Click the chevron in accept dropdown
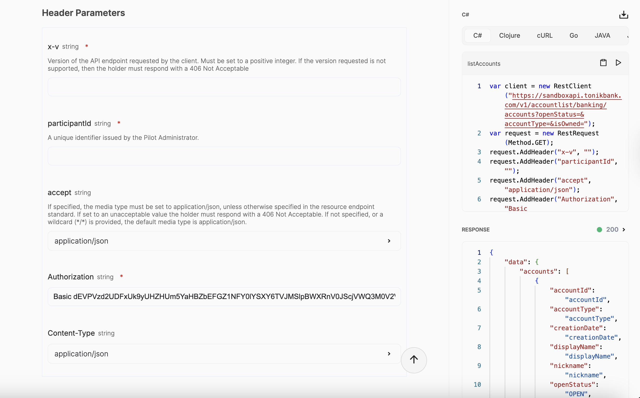 389,241
